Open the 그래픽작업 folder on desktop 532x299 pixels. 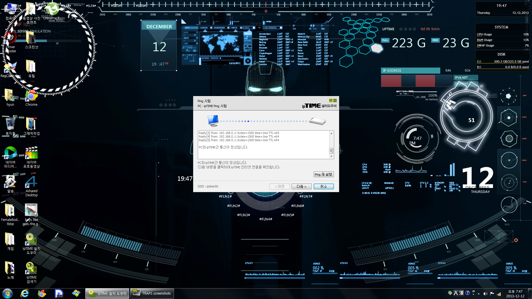[31, 127]
